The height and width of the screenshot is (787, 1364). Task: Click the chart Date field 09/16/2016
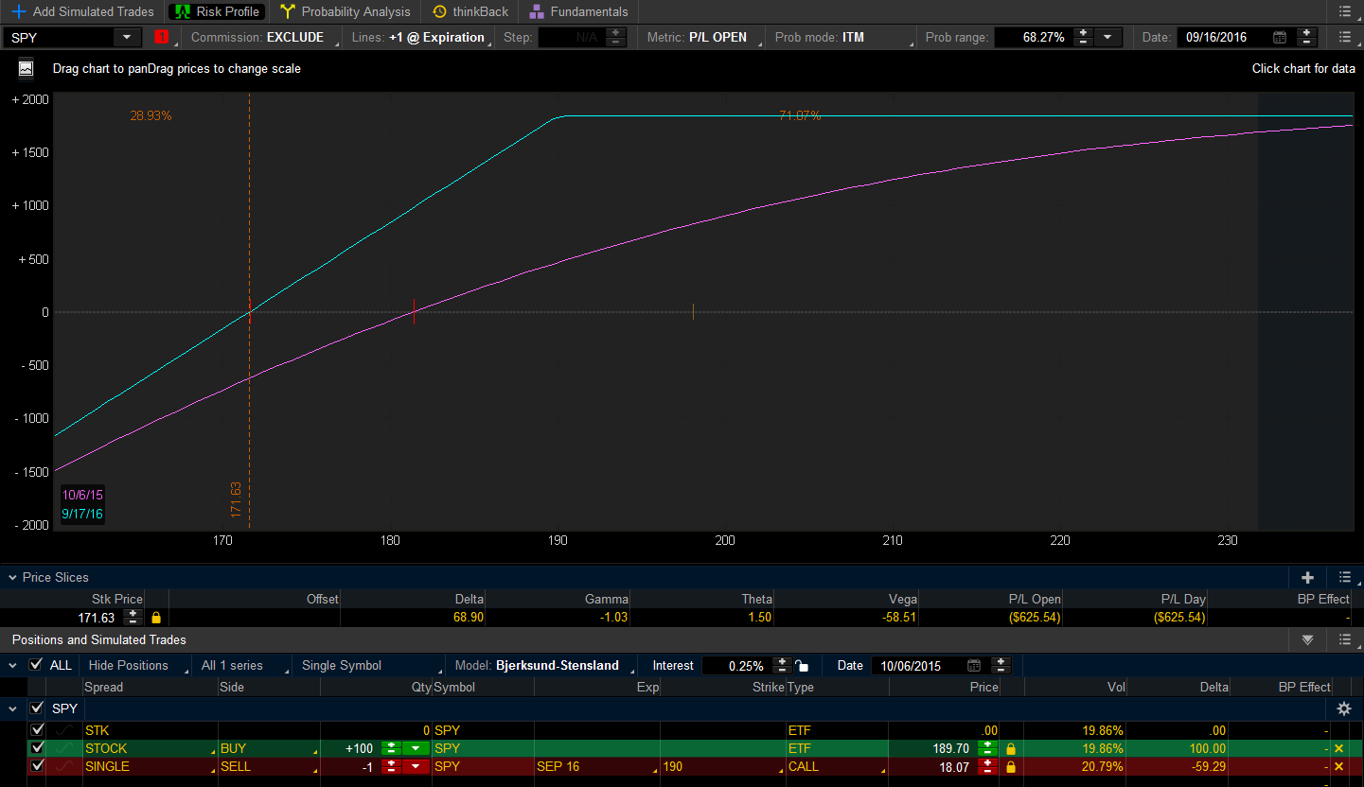pyautogui.click(x=1223, y=37)
